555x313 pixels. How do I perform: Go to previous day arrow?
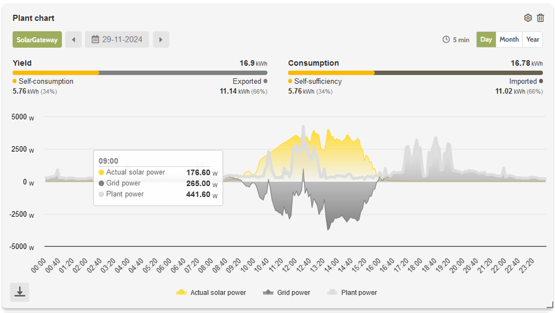73,39
